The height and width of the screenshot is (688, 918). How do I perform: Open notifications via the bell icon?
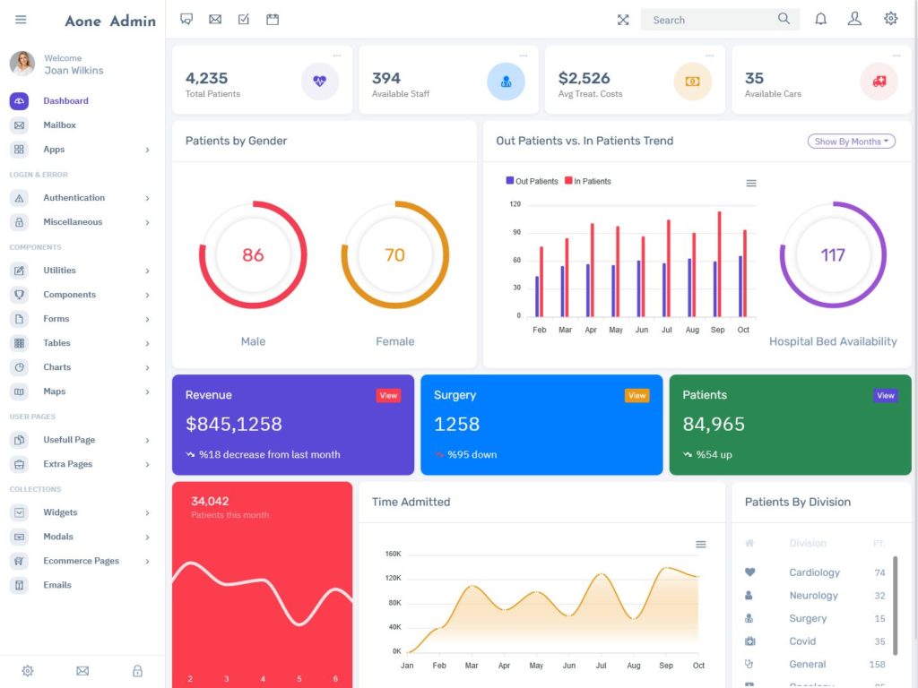(x=820, y=18)
